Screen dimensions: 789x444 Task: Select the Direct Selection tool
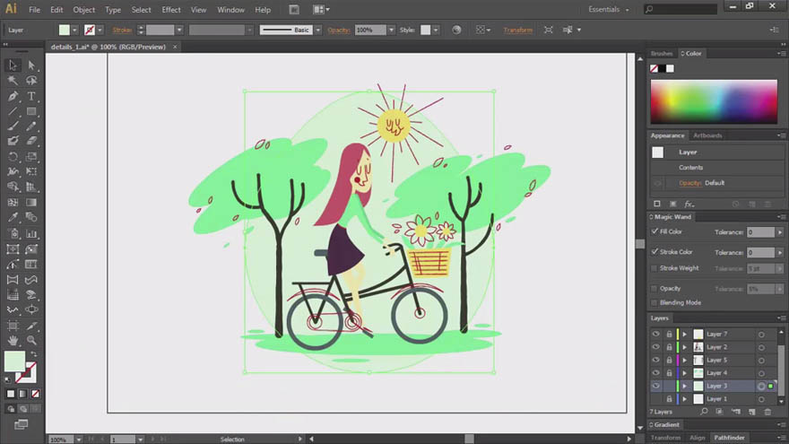tap(31, 65)
